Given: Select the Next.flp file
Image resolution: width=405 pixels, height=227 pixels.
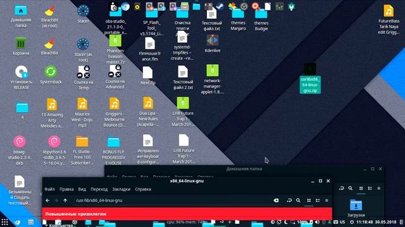Looking at the screenshot, I should (147, 76).
